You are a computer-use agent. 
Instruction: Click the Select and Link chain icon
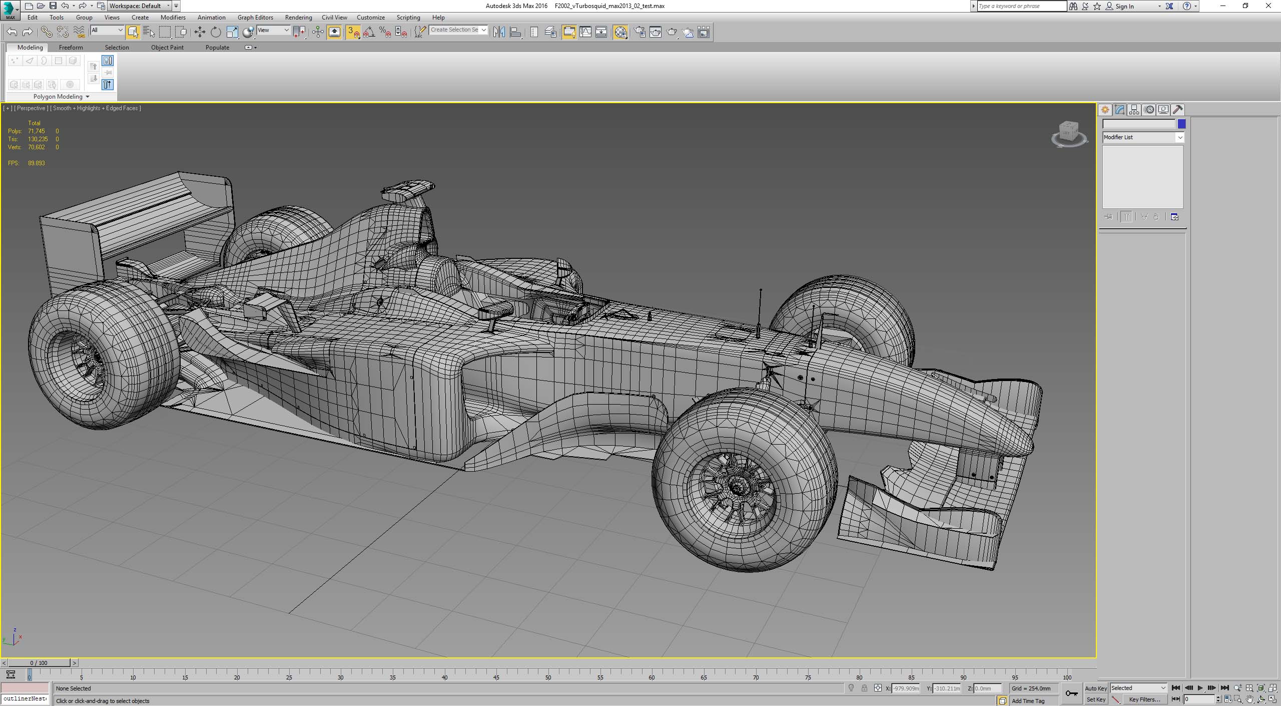coord(46,32)
